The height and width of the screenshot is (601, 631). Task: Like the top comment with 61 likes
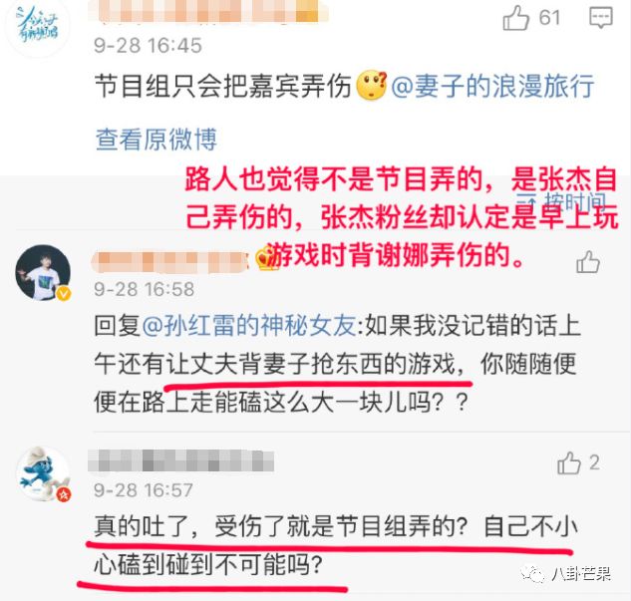click(x=515, y=18)
